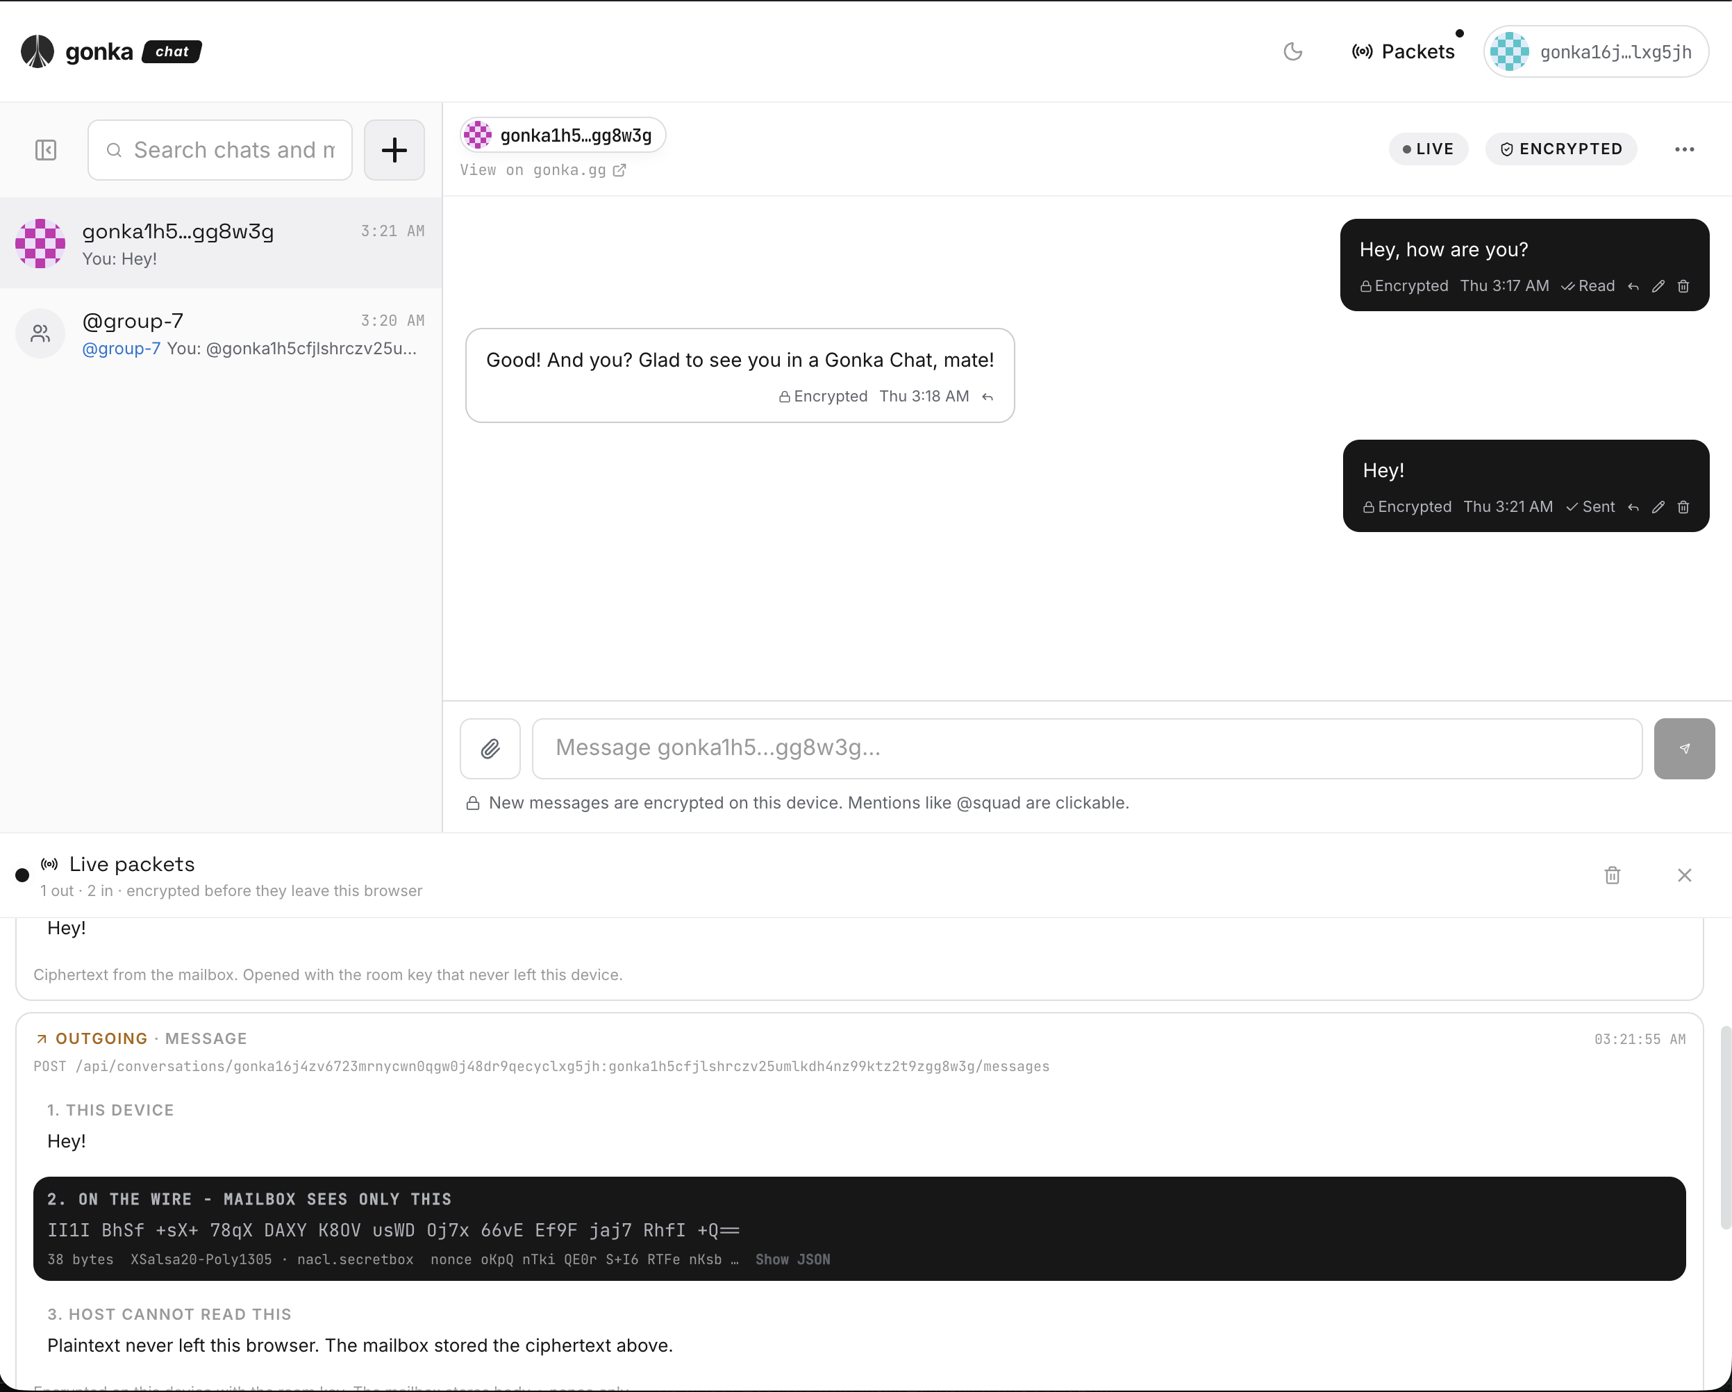The width and height of the screenshot is (1732, 1392).
Task: Close the Live packets panel
Action: pos(1684,875)
